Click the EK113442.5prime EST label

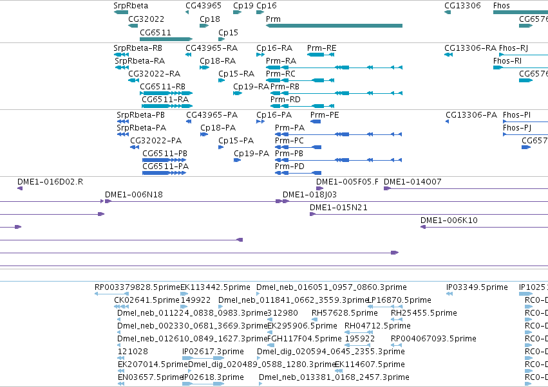[x=215, y=287]
